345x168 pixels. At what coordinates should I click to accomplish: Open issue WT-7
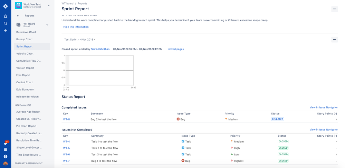(66, 161)
